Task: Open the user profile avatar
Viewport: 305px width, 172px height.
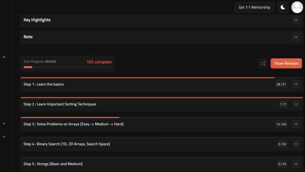Action: click(297, 7)
